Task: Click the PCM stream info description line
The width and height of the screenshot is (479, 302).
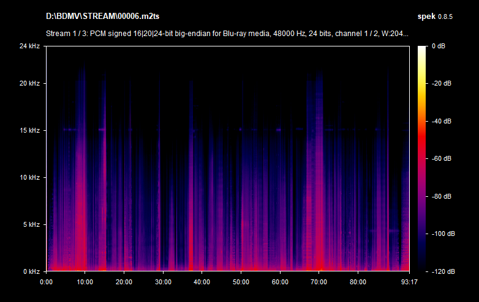Action: [x=227, y=34]
